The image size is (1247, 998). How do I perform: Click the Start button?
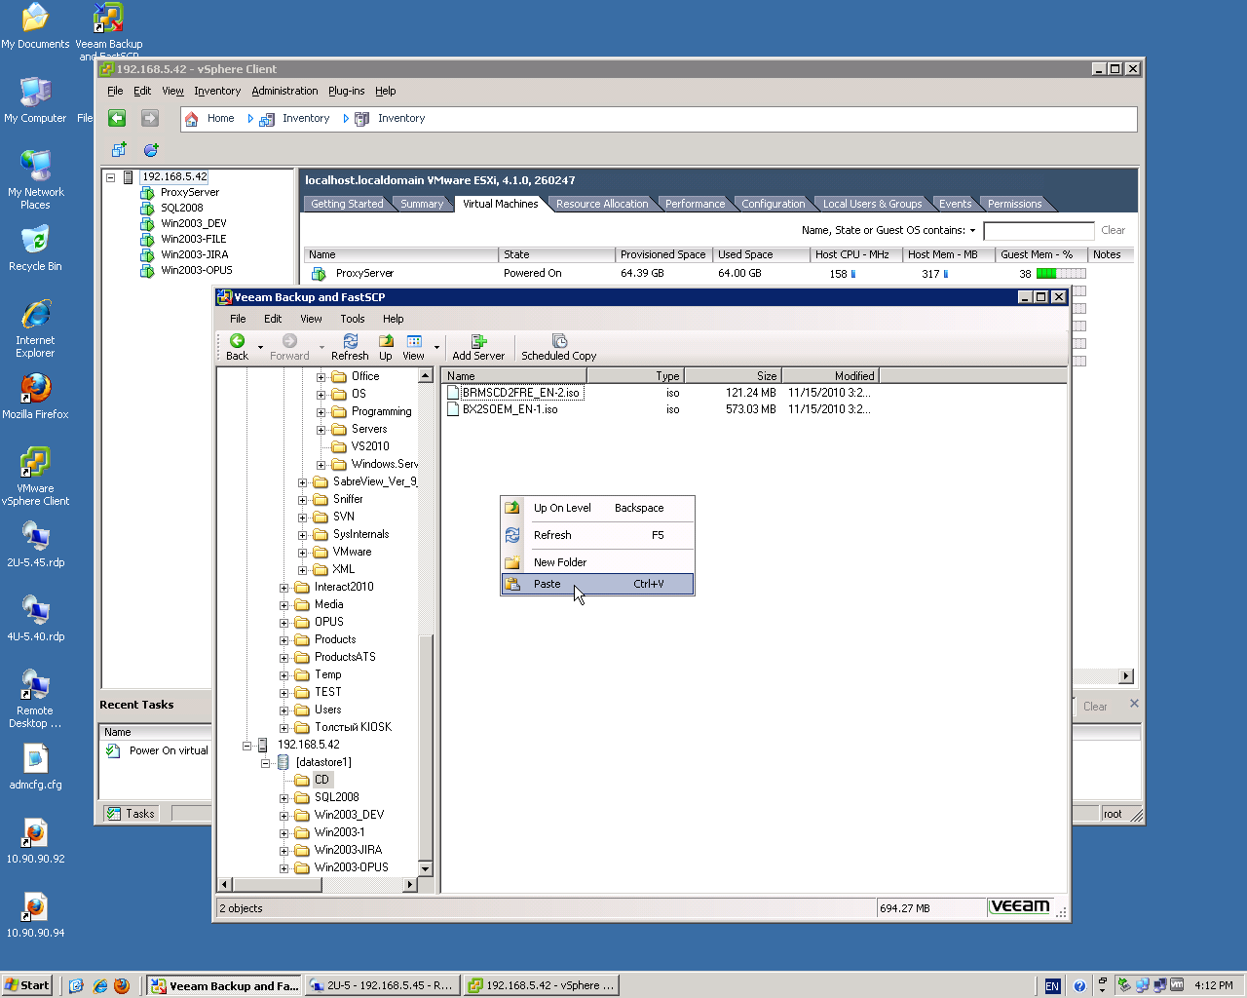click(x=27, y=985)
